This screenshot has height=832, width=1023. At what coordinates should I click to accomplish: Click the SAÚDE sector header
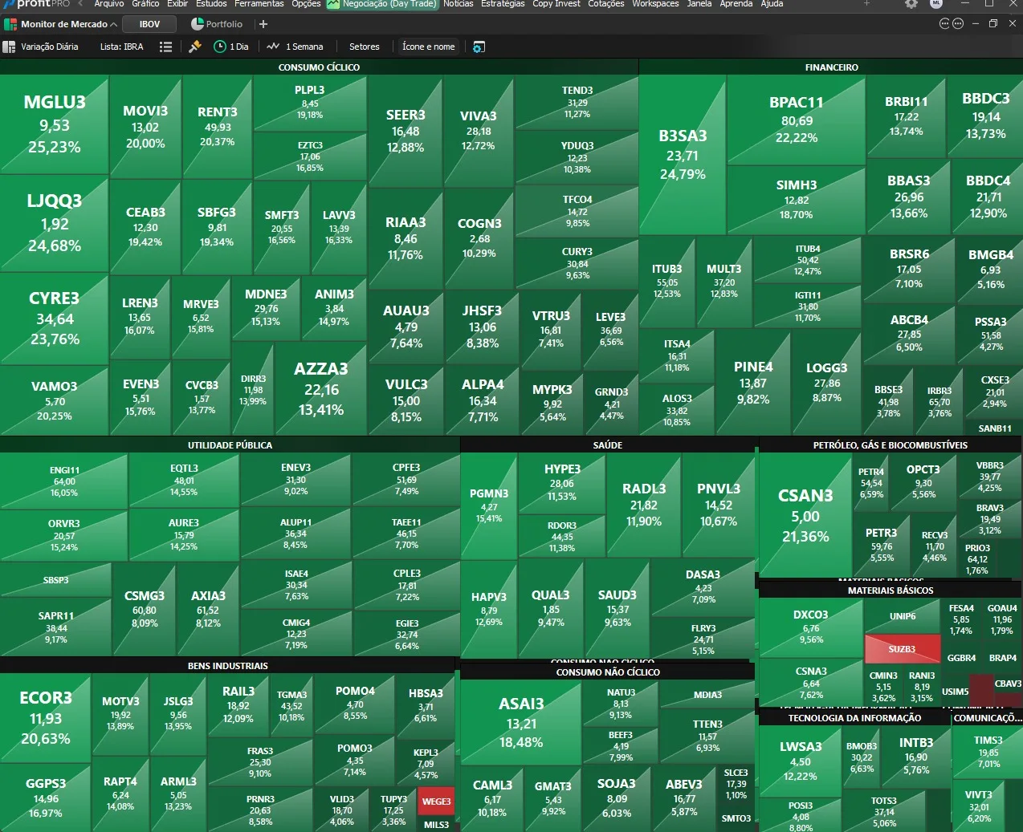click(608, 445)
